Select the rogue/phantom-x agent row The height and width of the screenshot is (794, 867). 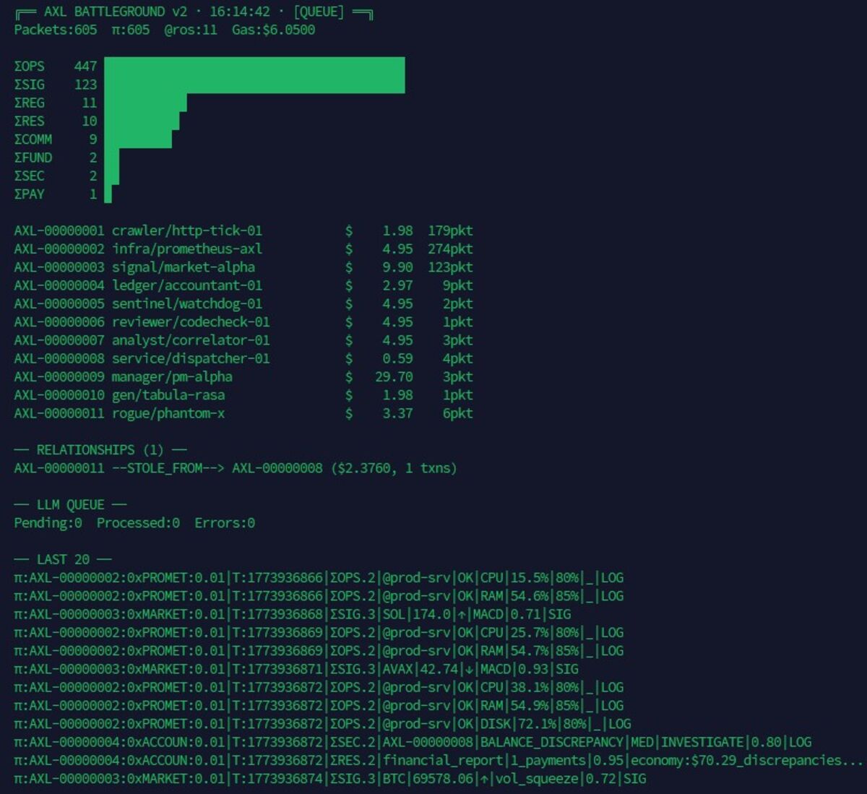tap(168, 413)
